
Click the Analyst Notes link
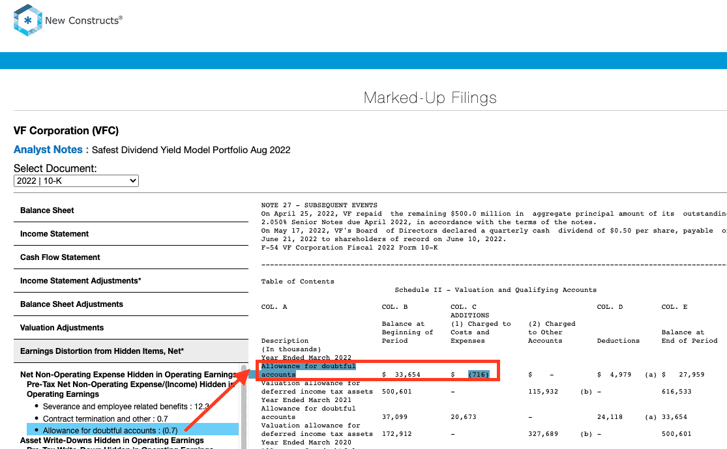click(51, 150)
